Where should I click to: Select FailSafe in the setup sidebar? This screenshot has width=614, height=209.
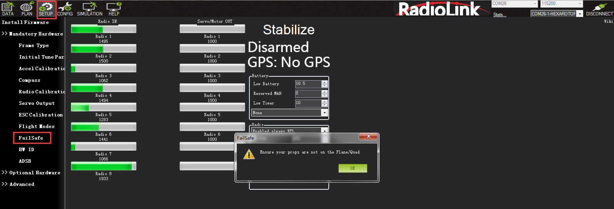(31, 138)
